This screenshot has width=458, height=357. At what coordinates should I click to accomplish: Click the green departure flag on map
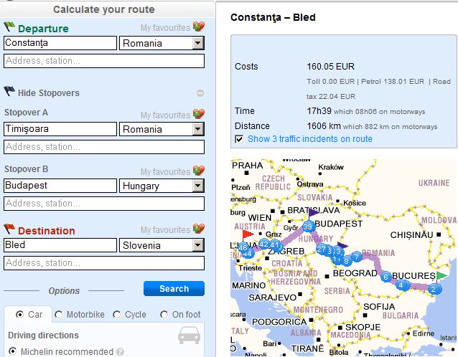tap(441, 275)
